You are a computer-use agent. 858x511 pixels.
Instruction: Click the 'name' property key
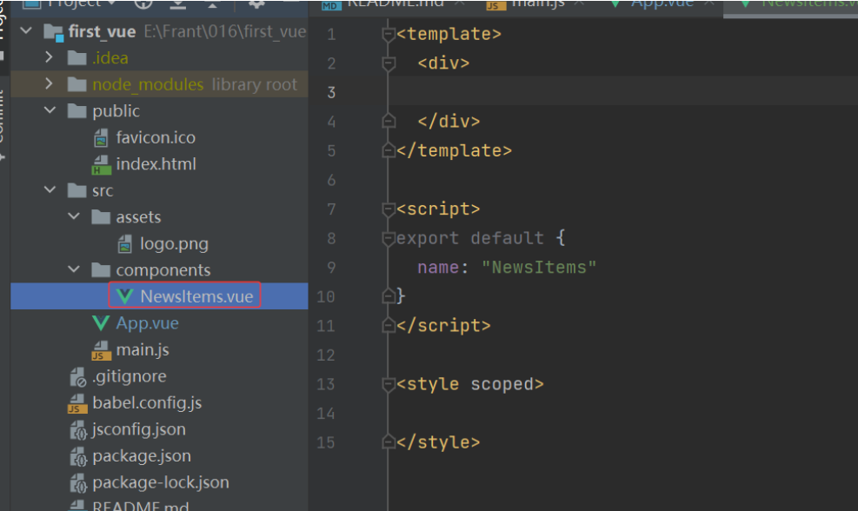pyautogui.click(x=438, y=268)
